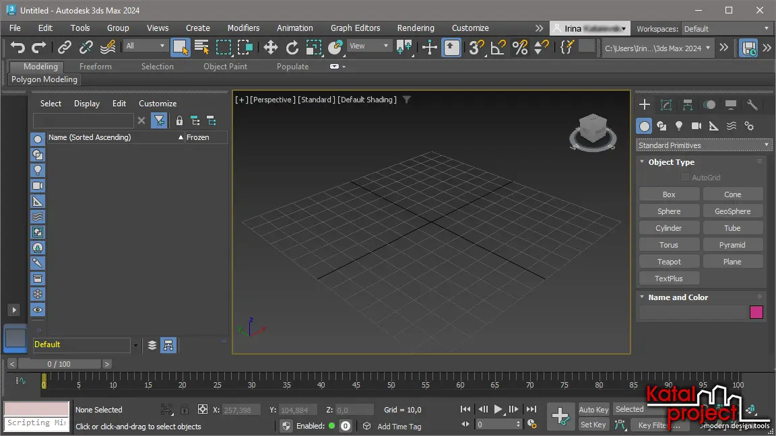Toggle the 3D Snaps icon
This screenshot has width=776, height=436.
(x=477, y=48)
